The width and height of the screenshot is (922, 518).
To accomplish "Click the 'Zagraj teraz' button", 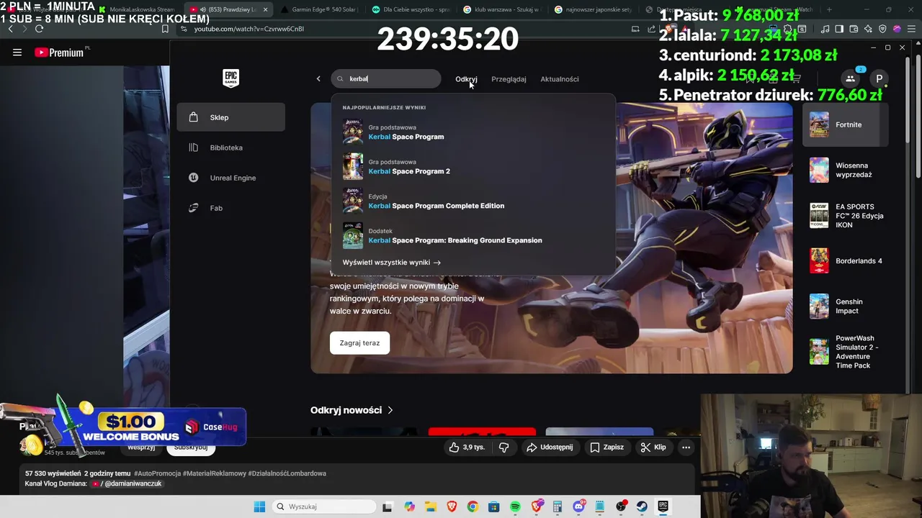I will [359, 343].
